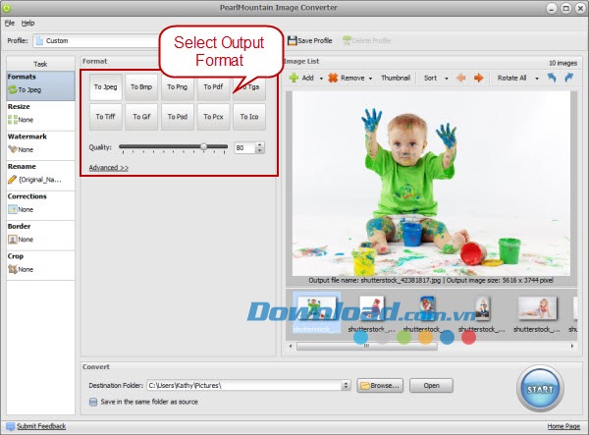Click the Save Profile disk icon

pyautogui.click(x=292, y=40)
